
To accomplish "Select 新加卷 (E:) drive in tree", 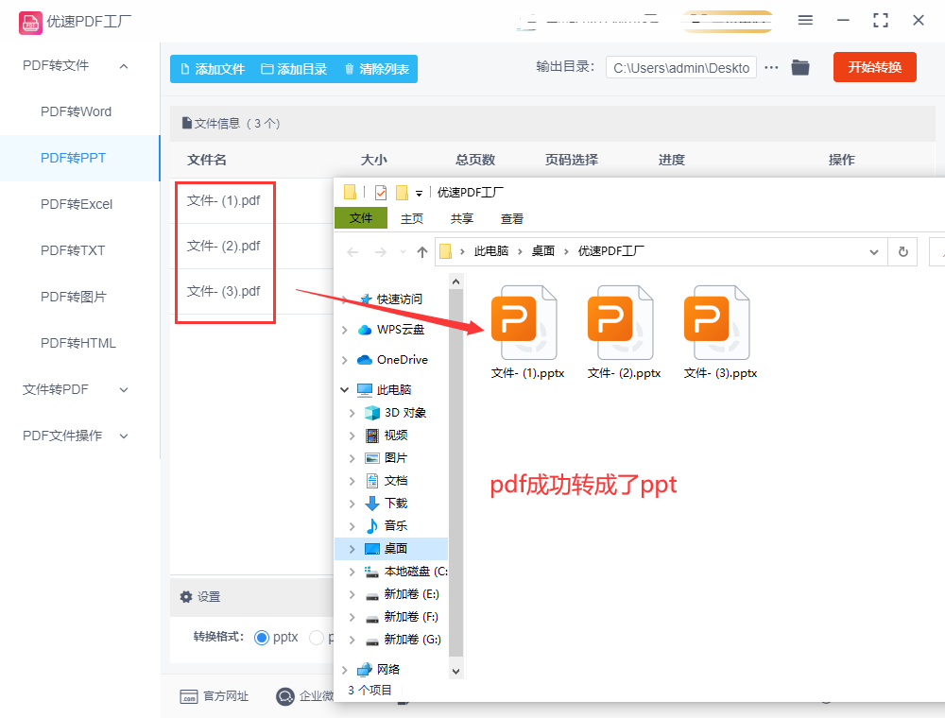I will click(402, 594).
